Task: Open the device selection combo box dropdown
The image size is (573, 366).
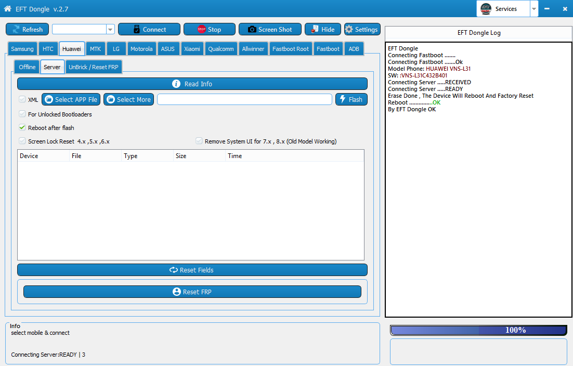Action: click(x=110, y=30)
